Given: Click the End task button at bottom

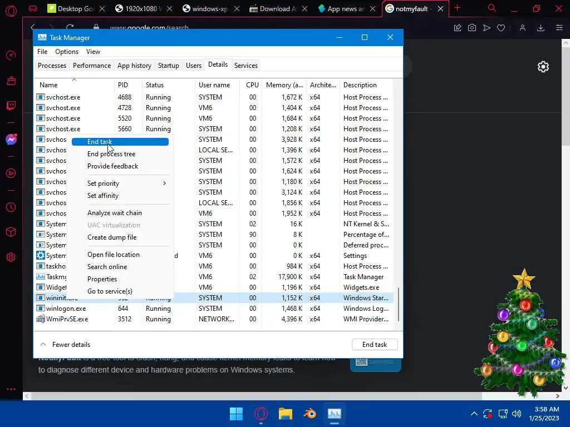Looking at the screenshot, I should coord(375,345).
